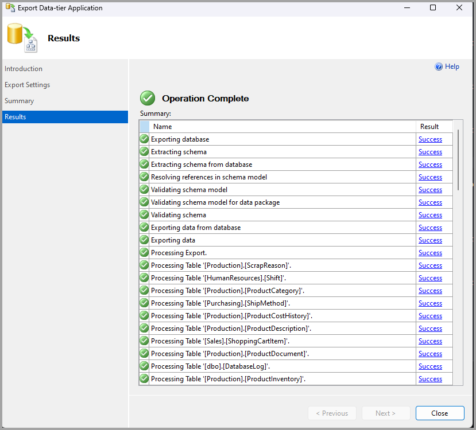
Task: View the Success result for [Sales].[ShoppingCartItem]
Action: (430, 341)
